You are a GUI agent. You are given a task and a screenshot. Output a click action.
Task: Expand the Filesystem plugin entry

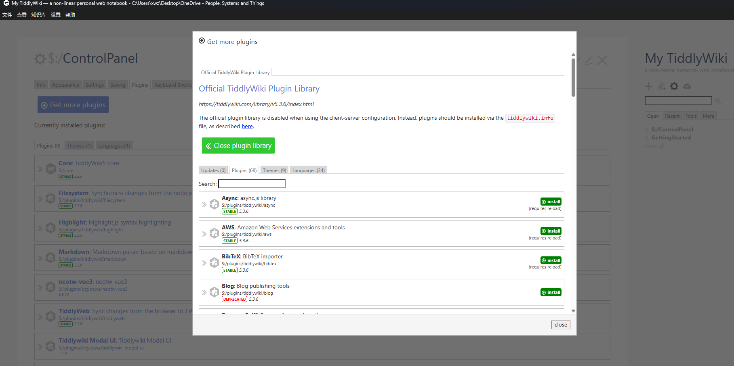[x=40, y=199]
